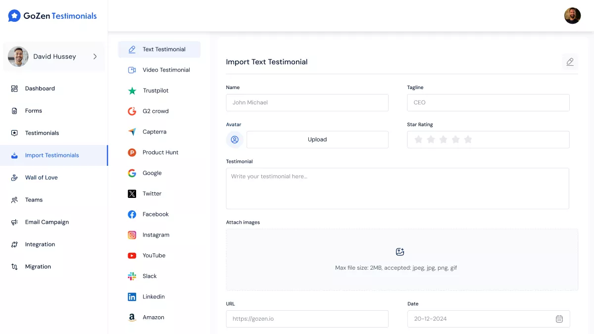Switch to Video Testimonial tab

(166, 70)
